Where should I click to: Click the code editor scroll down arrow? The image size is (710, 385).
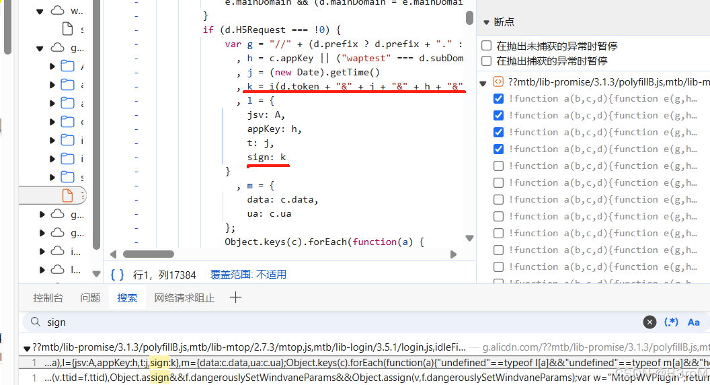pyautogui.click(x=469, y=238)
